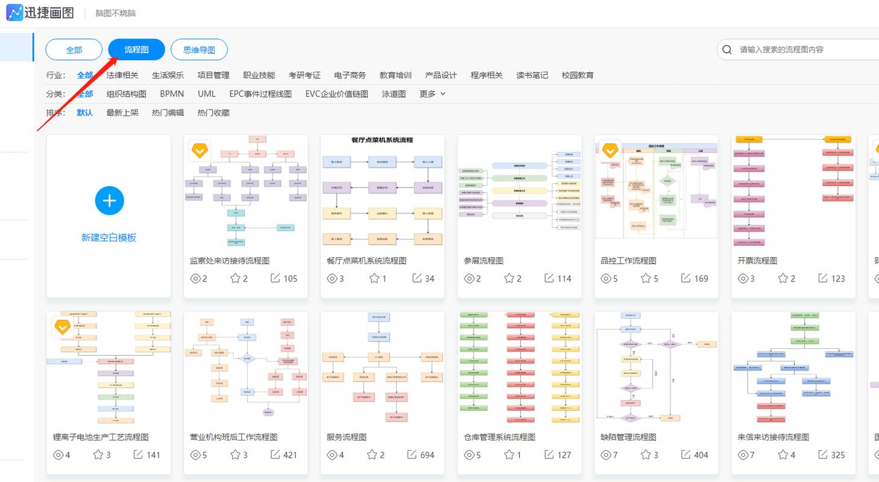Viewport: 879px width, 482px height.
Task: Switch to the 思维导图 tab
Action: (199, 50)
